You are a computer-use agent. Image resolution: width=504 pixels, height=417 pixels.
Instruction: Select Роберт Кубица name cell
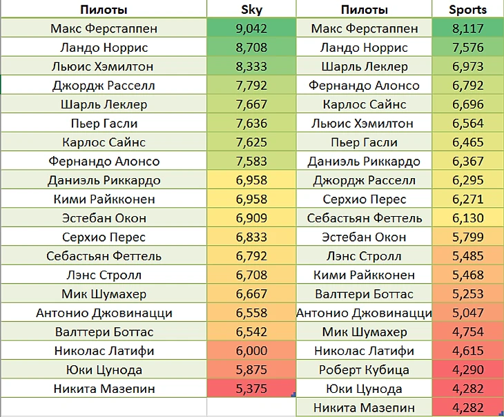click(364, 370)
